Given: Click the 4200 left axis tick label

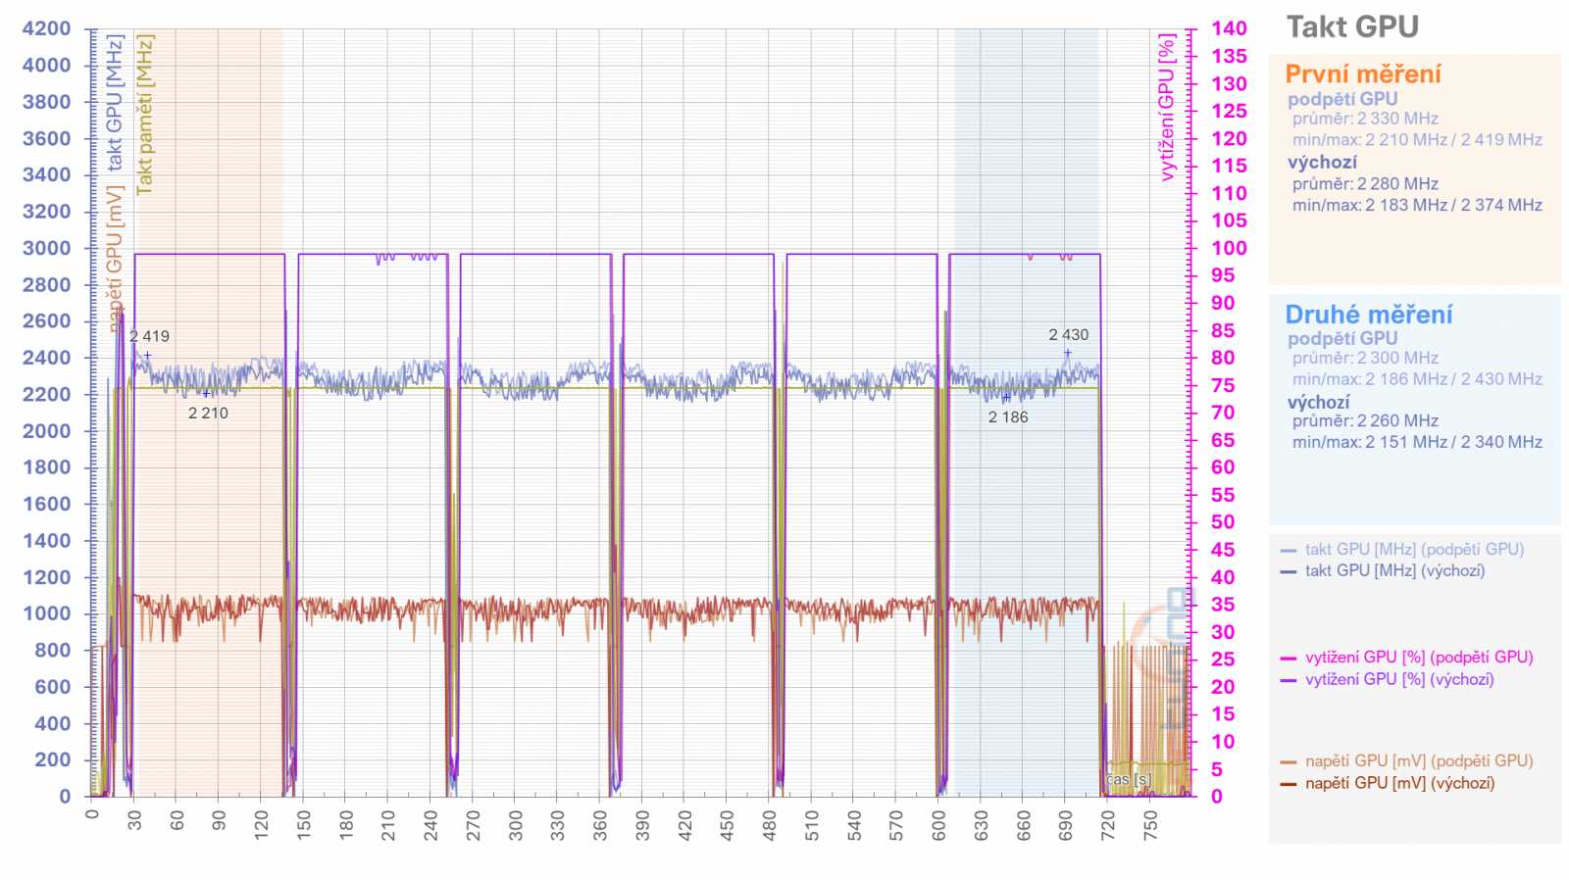Looking at the screenshot, I should (x=47, y=28).
